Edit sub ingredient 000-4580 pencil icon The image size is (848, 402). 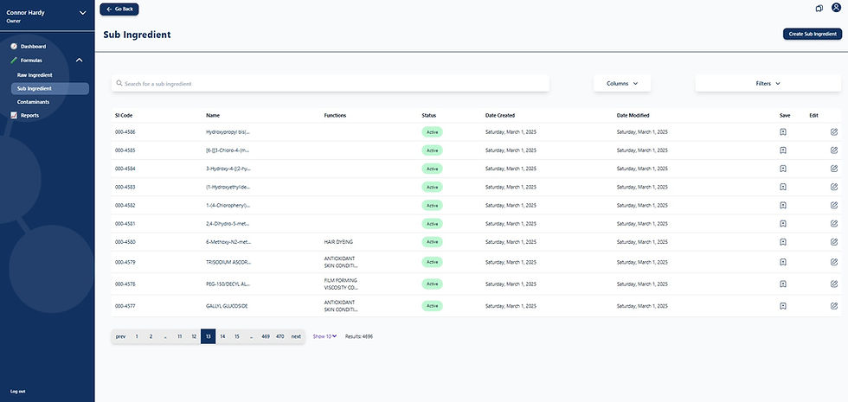coord(834,242)
